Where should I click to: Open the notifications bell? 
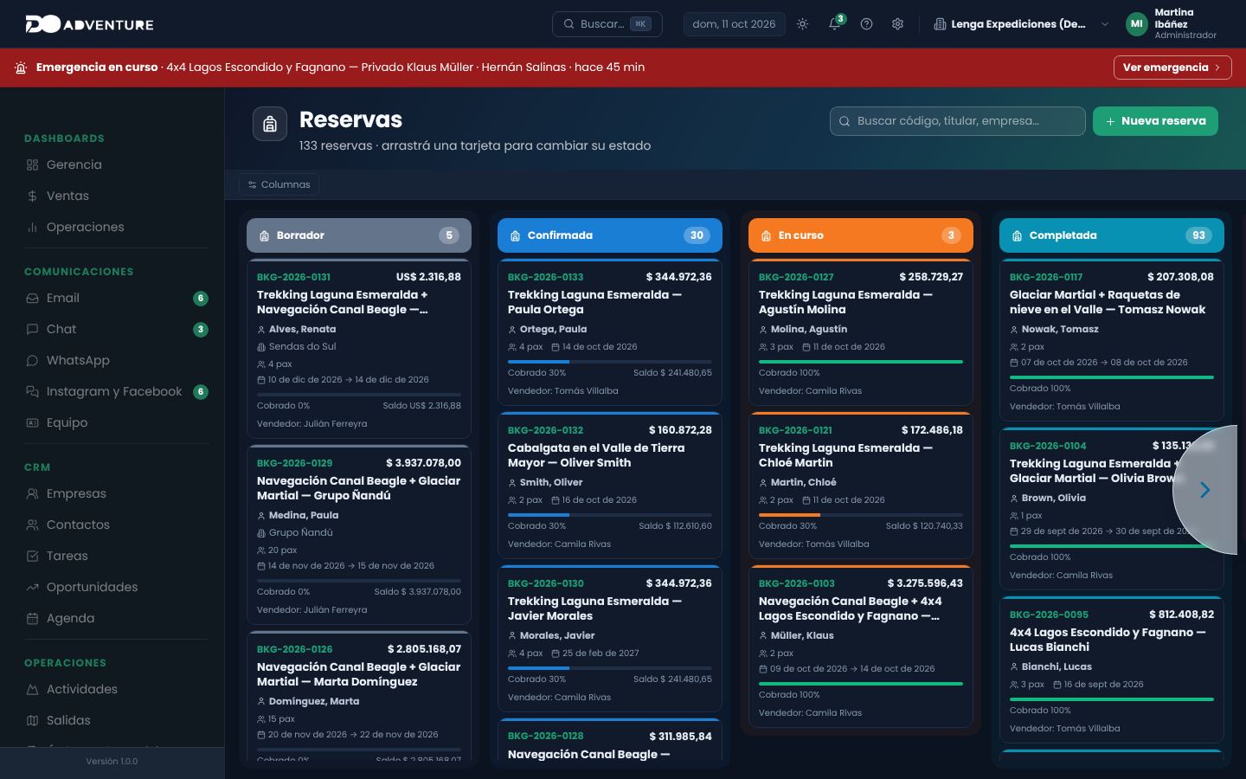pos(835,24)
